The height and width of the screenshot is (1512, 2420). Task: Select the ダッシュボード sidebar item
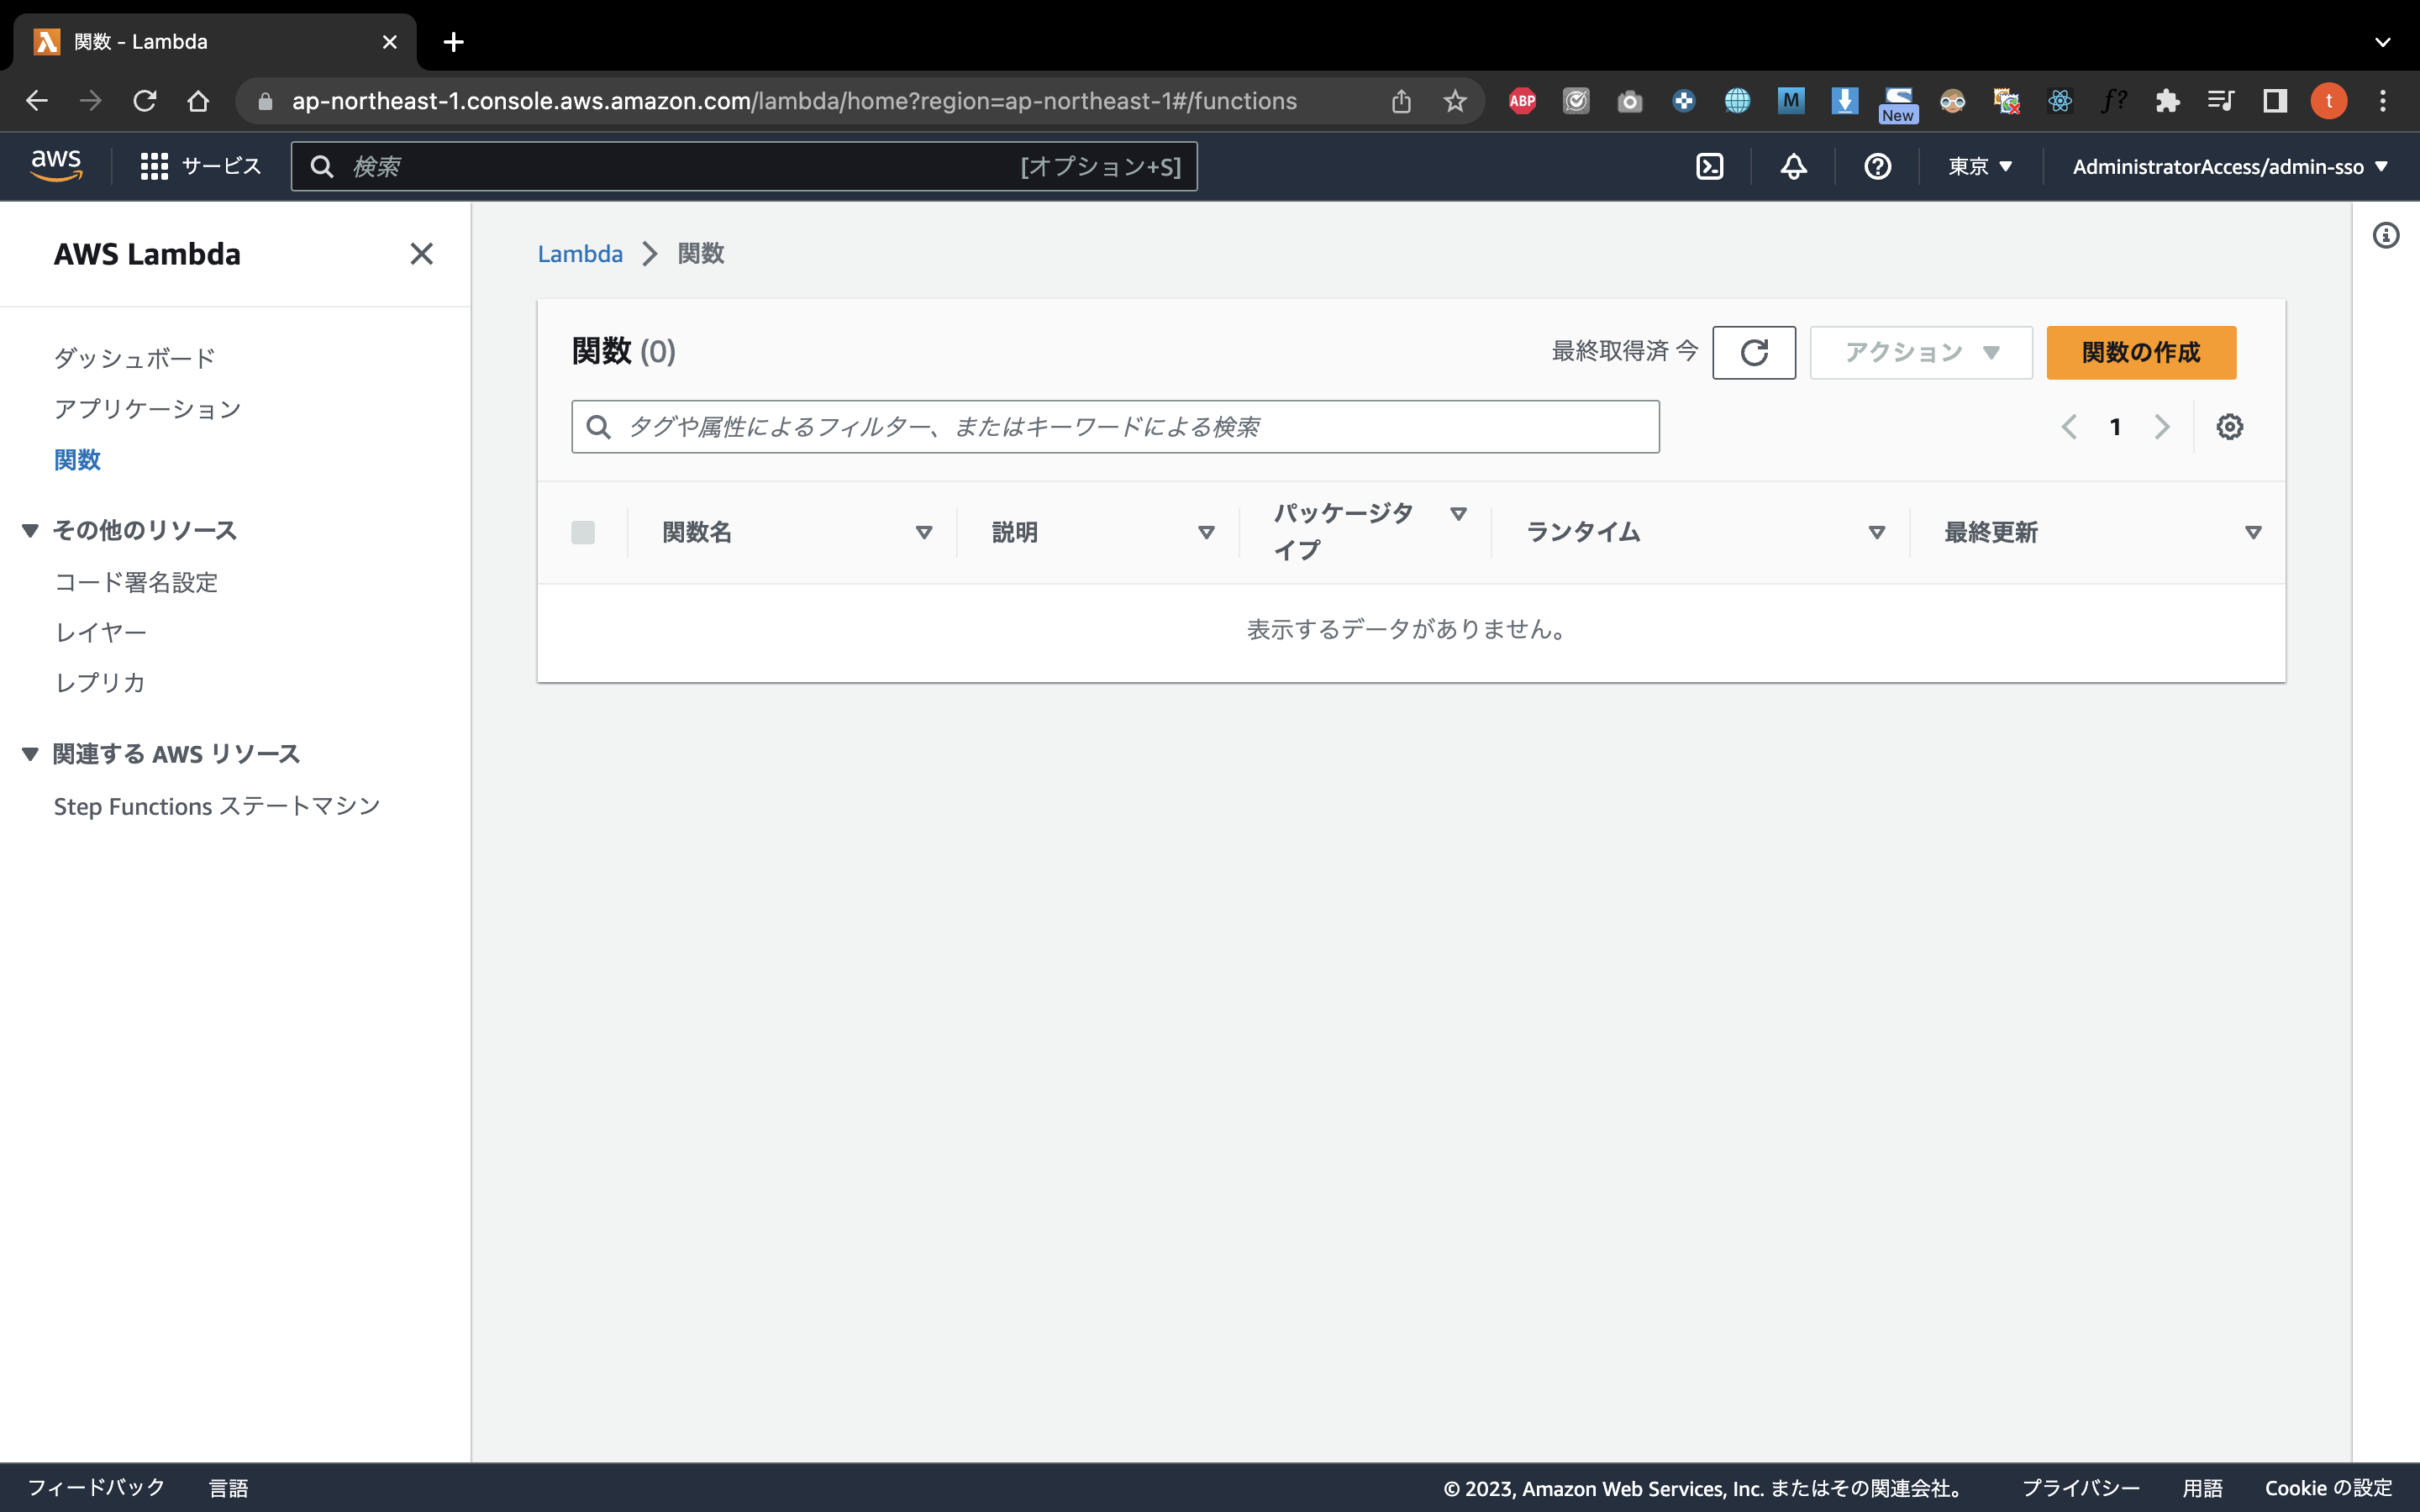[133, 357]
